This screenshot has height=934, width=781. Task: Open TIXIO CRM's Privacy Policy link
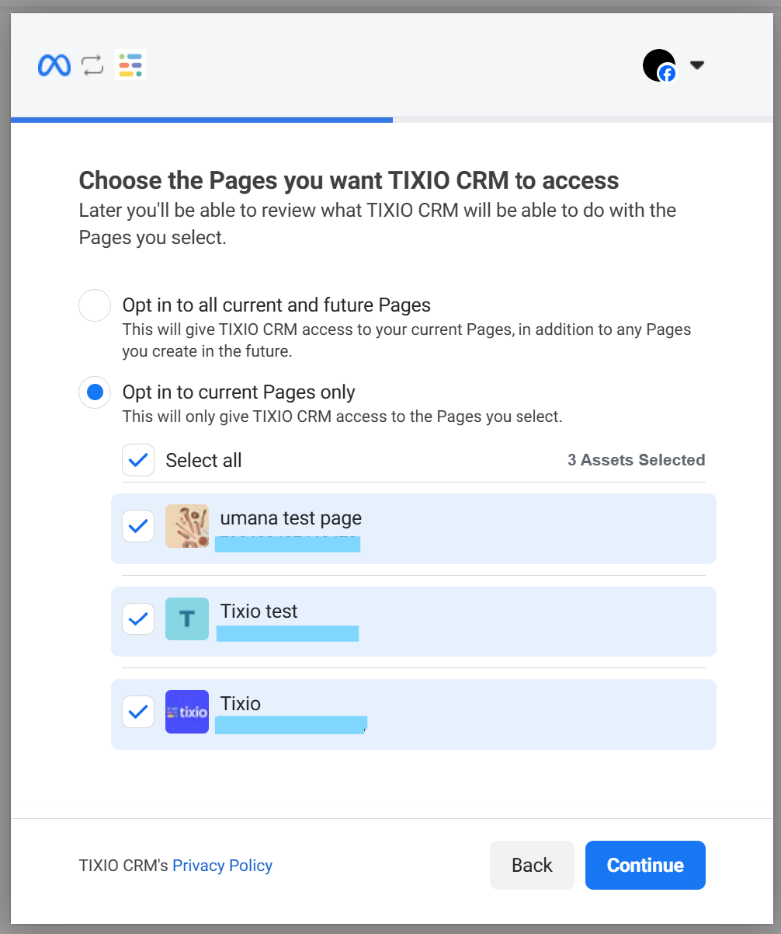[222, 866]
